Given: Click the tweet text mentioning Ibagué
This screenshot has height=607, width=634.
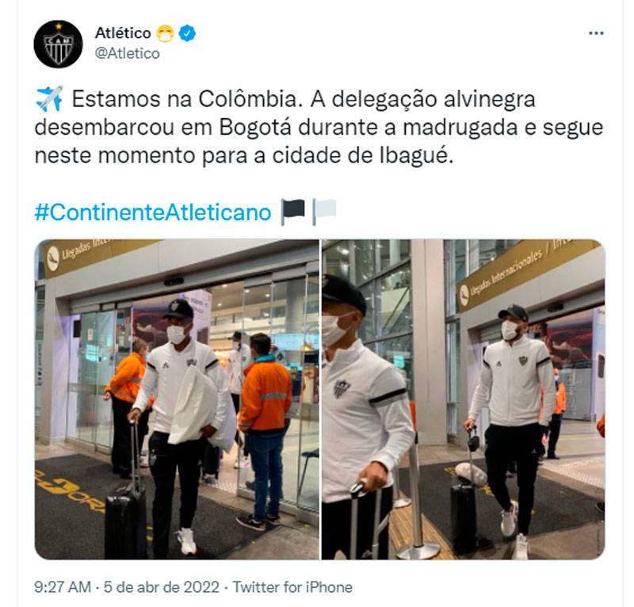Looking at the screenshot, I should [319, 127].
